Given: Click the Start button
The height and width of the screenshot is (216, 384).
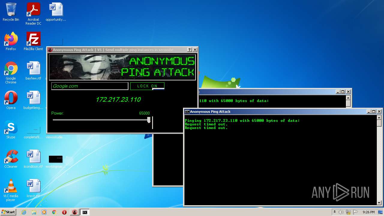Looking at the screenshot, I should (8, 212).
